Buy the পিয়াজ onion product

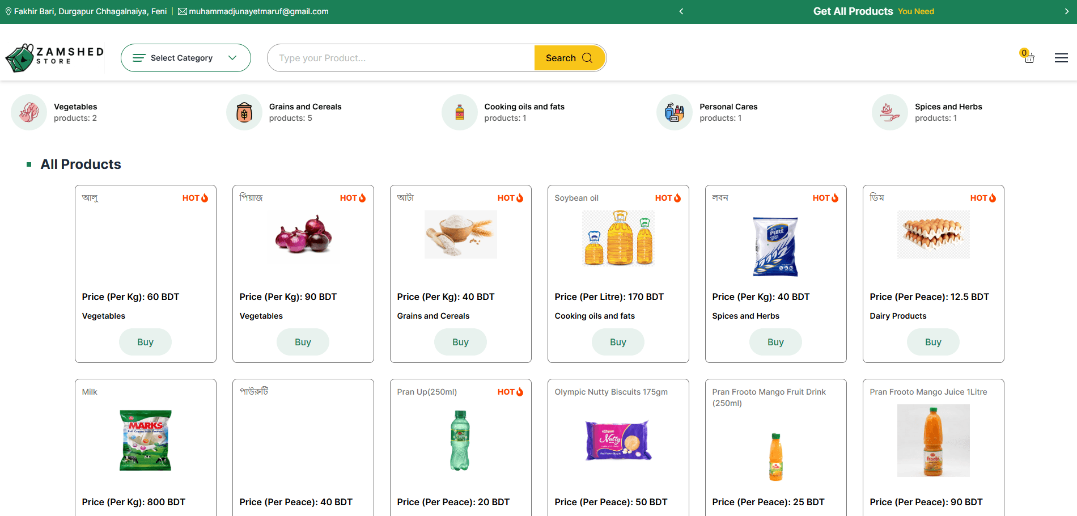coord(303,342)
